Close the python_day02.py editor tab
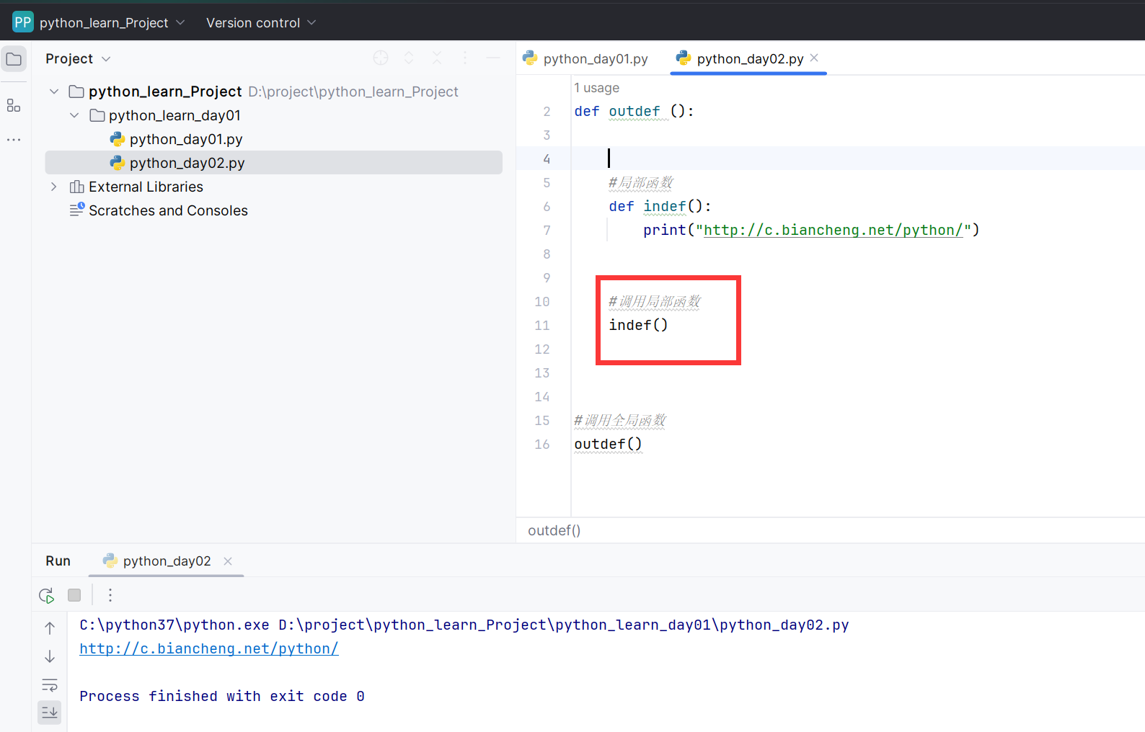 pos(815,58)
